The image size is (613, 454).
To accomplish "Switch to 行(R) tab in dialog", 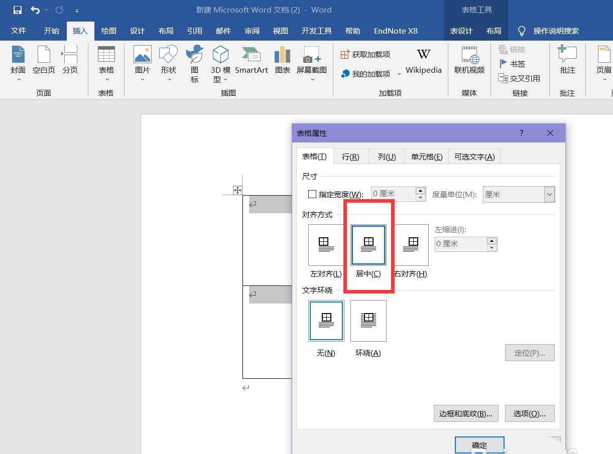I will coord(350,157).
